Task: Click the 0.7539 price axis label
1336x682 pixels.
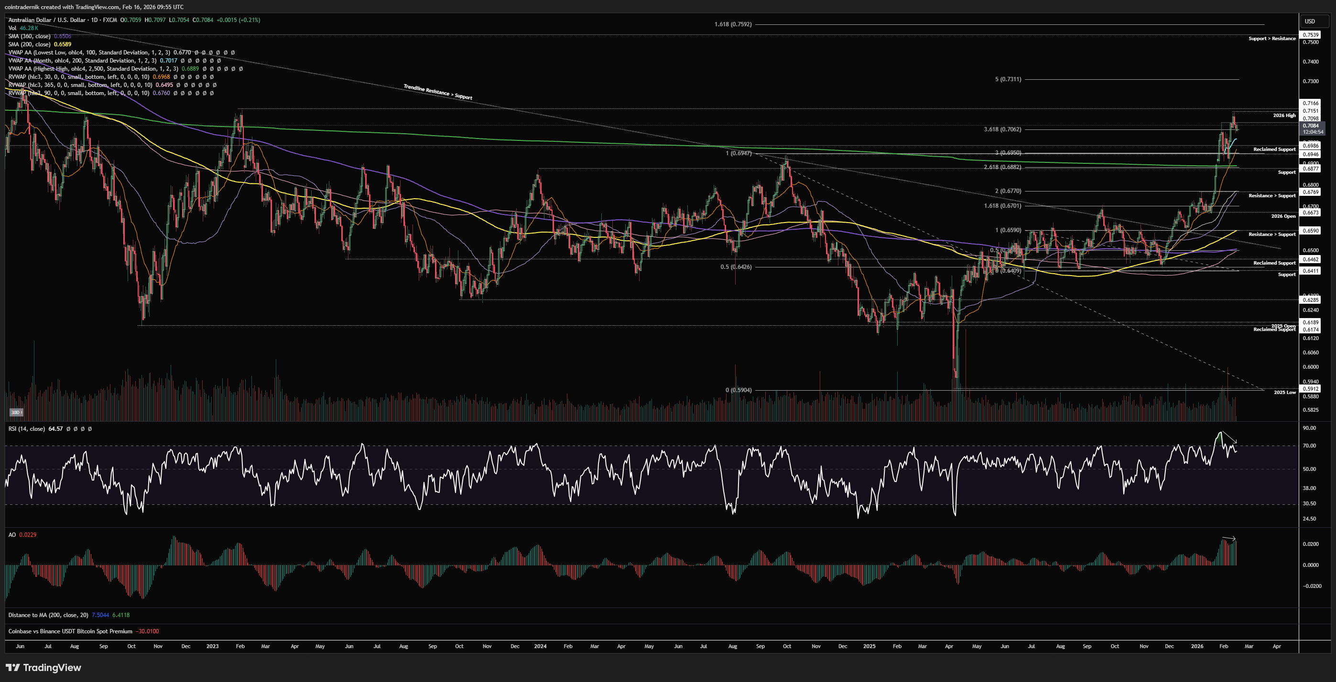Action: coord(1311,35)
